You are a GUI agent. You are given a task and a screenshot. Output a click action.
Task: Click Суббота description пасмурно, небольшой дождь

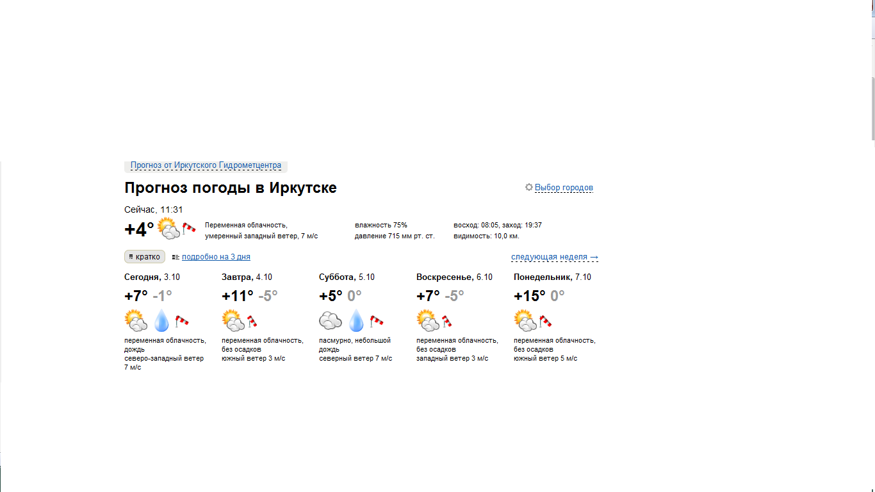[355, 345]
